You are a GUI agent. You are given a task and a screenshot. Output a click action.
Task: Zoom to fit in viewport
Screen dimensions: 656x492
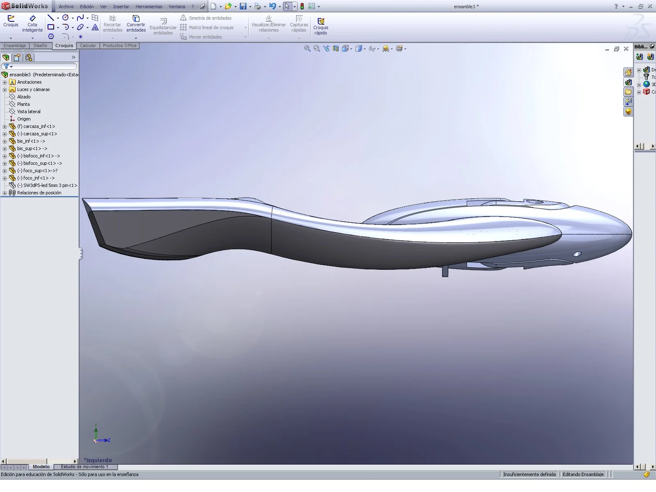pyautogui.click(x=307, y=48)
